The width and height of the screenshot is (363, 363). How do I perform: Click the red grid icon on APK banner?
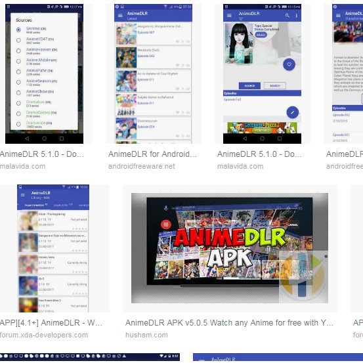166,224
